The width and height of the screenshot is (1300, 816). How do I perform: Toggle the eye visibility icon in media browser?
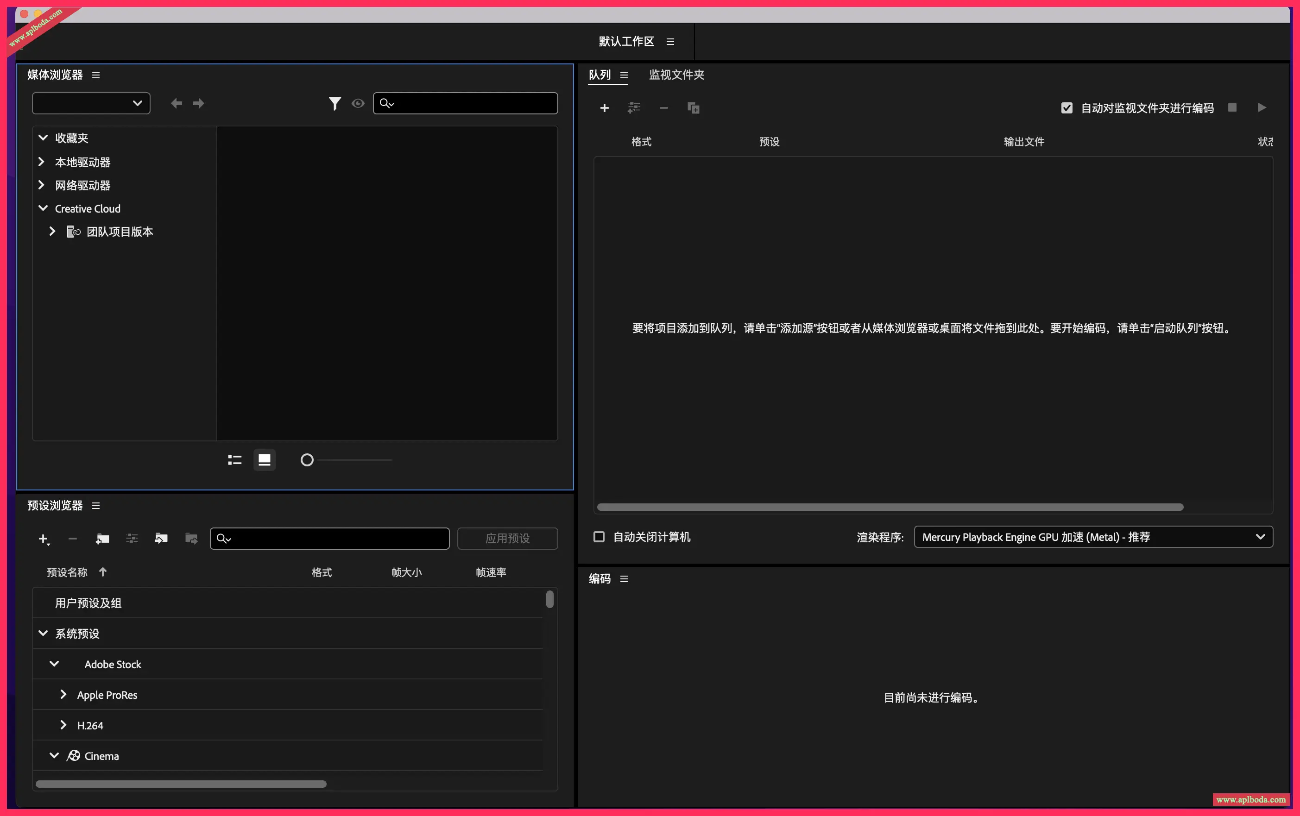(x=358, y=104)
